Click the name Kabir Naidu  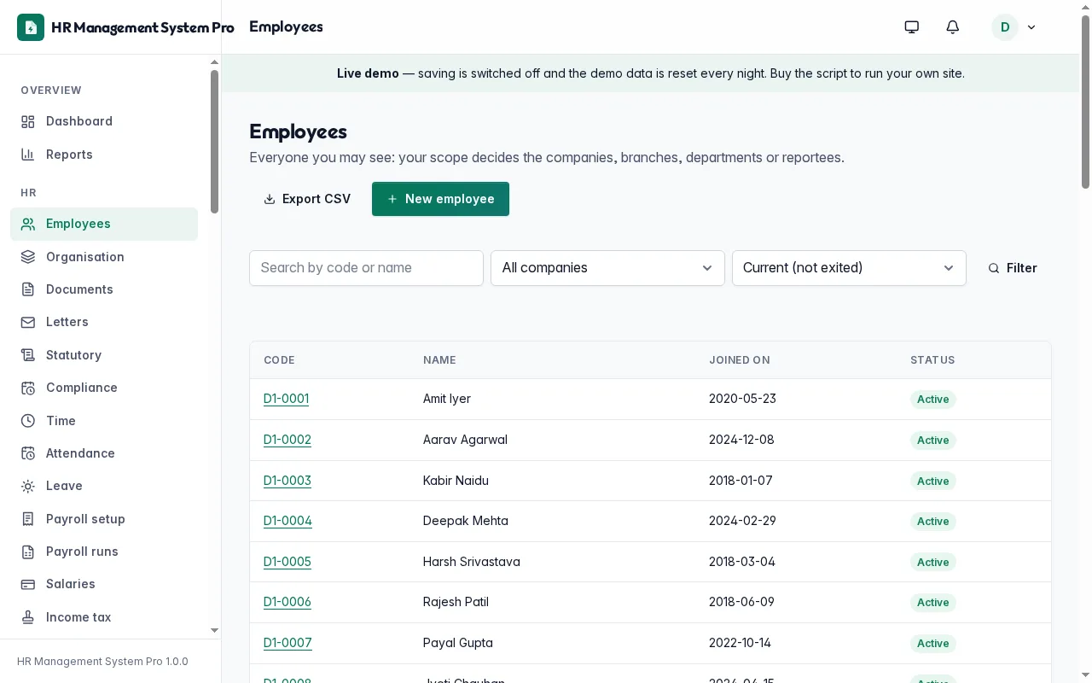[x=456, y=481]
